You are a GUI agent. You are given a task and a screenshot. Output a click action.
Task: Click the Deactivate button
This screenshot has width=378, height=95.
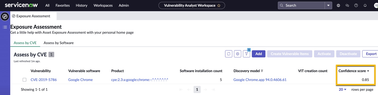(348, 54)
